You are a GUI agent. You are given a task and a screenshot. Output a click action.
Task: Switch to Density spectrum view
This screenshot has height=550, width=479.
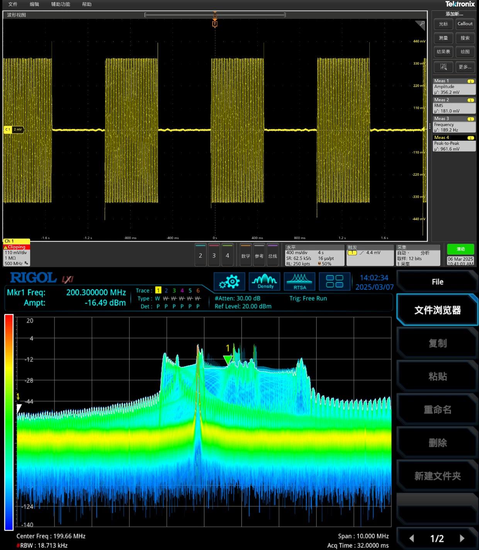265,282
